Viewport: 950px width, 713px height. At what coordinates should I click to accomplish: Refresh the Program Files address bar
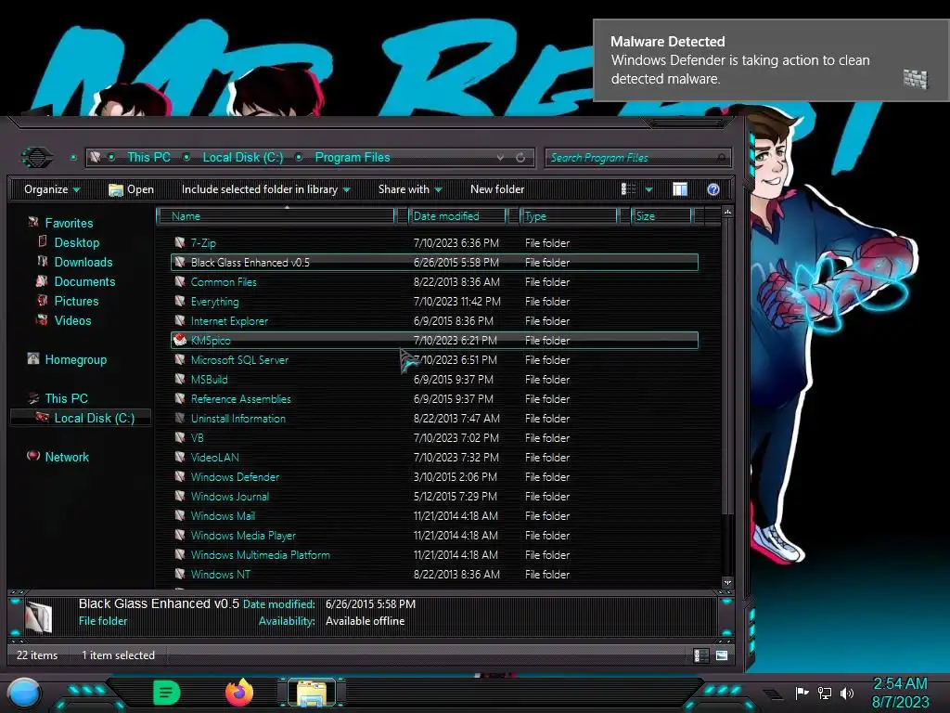click(x=520, y=158)
